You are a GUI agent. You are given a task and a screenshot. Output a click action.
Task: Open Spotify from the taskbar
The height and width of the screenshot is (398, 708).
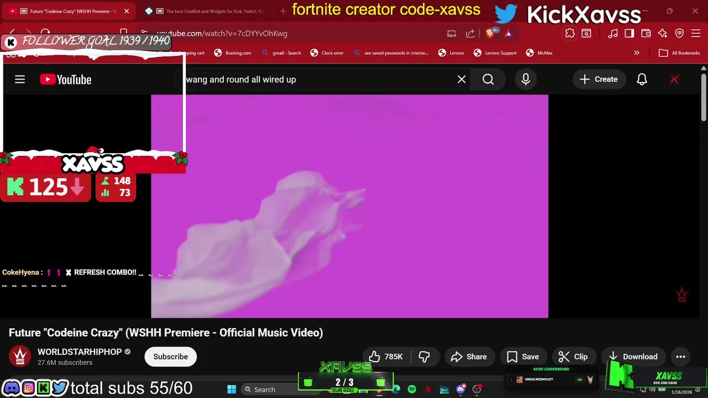coord(412,389)
